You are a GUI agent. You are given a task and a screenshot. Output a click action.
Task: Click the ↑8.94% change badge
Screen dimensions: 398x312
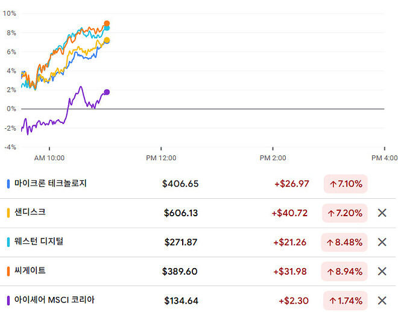click(344, 272)
